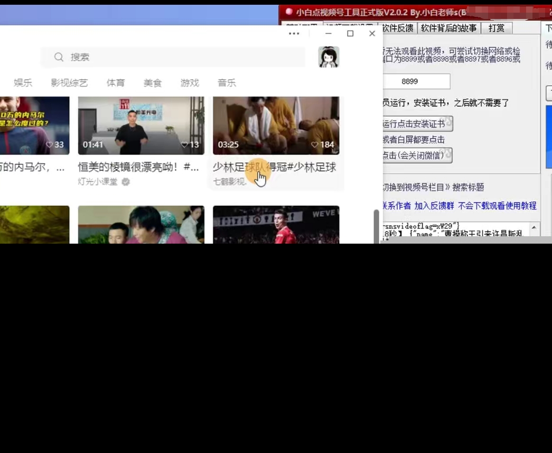Viewport: 552px width, 453px height.
Task: Open the 03:25 Shaolin soccer video thumbnail
Action: 276,126
